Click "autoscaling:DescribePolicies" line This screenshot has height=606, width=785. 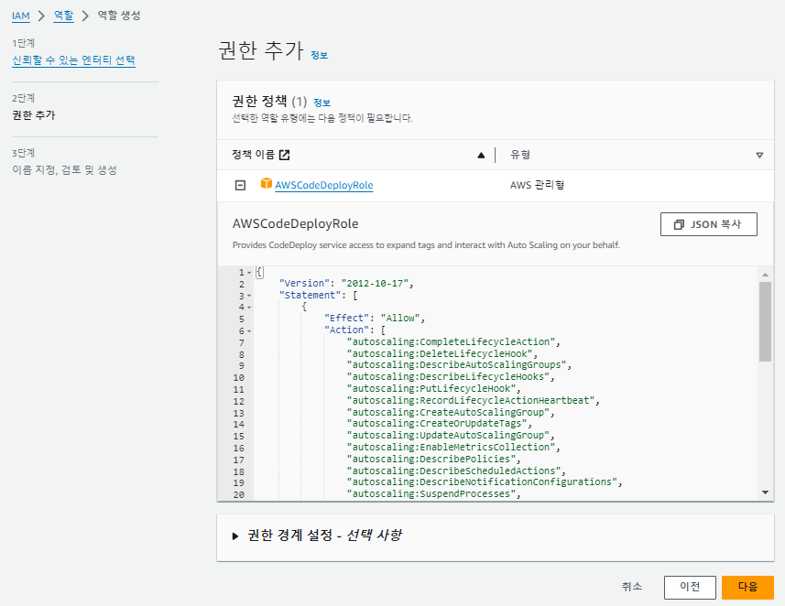click(434, 459)
